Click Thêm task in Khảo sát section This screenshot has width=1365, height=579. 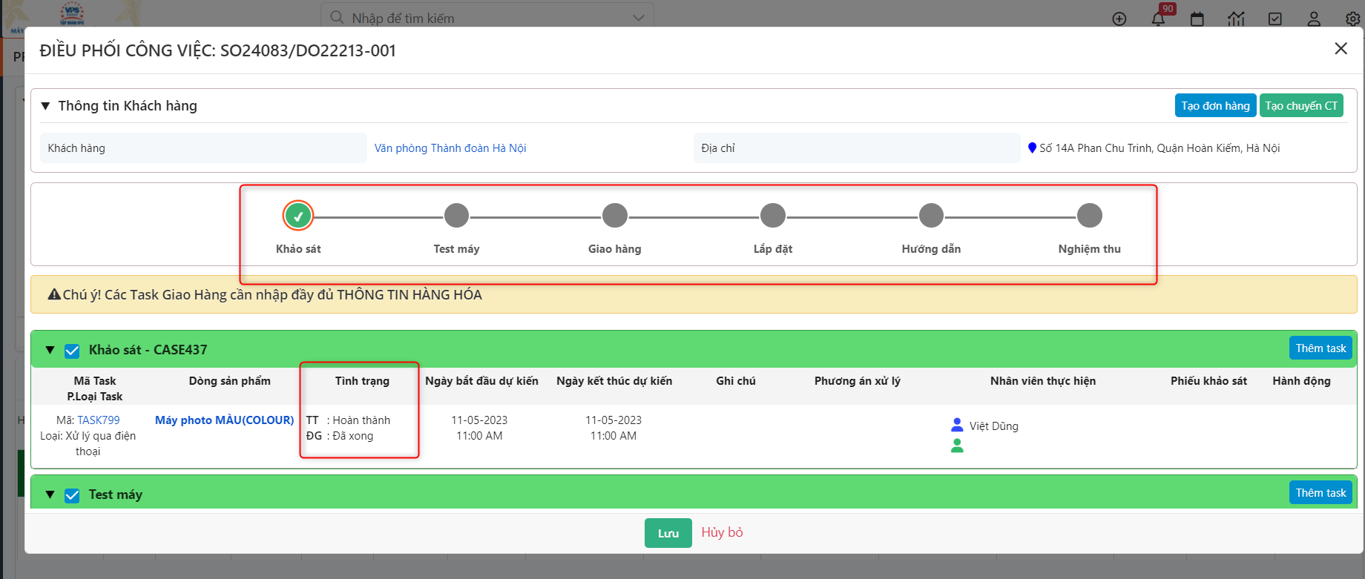pos(1320,348)
